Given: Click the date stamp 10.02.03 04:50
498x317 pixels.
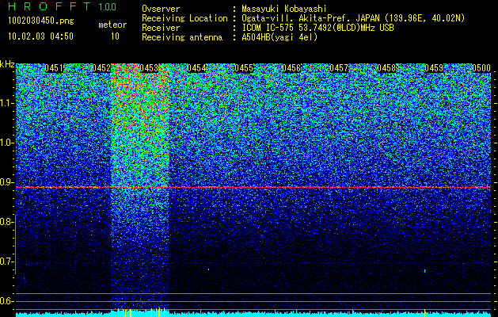Looking at the screenshot, I should [x=40, y=36].
